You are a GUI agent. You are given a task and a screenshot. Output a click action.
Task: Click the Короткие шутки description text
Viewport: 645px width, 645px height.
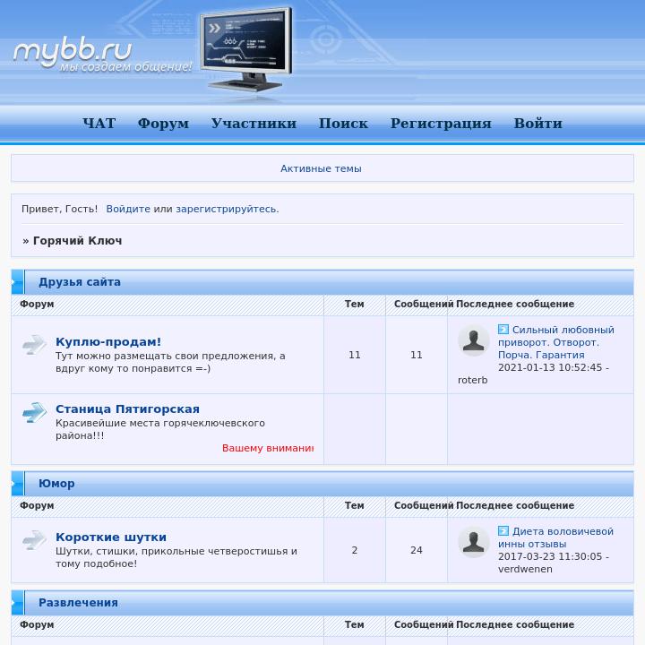176,557
